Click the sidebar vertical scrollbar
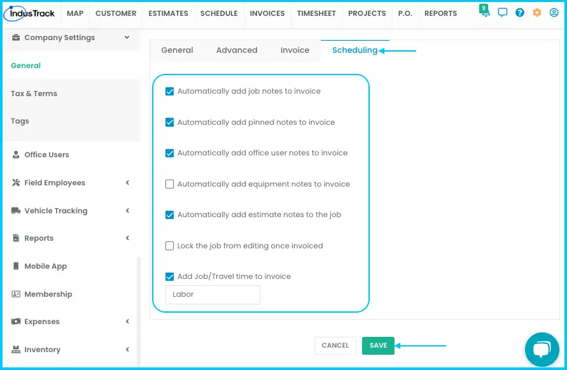The height and width of the screenshot is (370, 567). 139,311
